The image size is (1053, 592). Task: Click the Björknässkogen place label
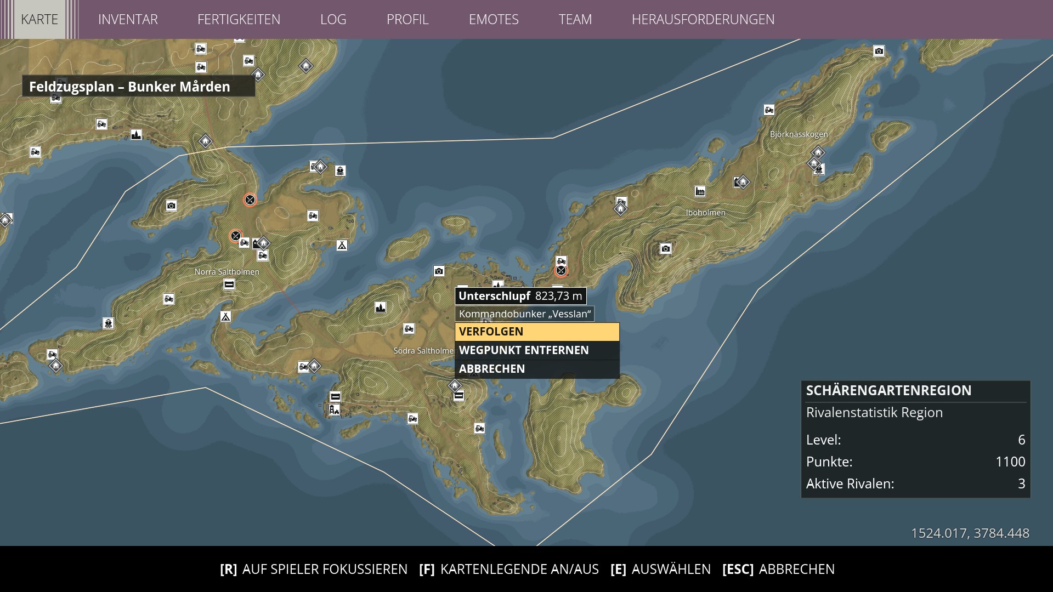coord(799,134)
